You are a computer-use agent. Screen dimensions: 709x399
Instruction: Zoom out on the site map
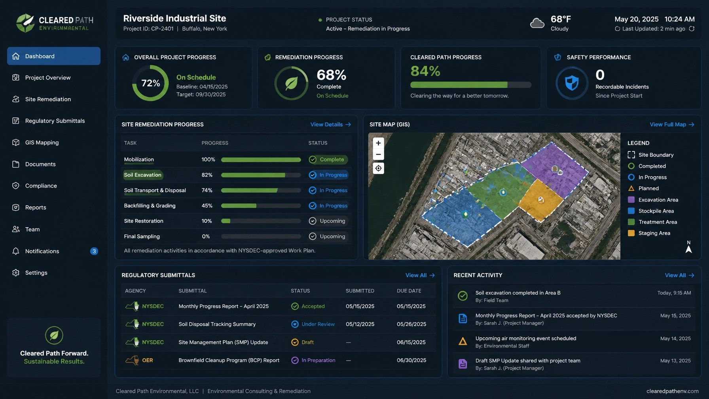(378, 154)
